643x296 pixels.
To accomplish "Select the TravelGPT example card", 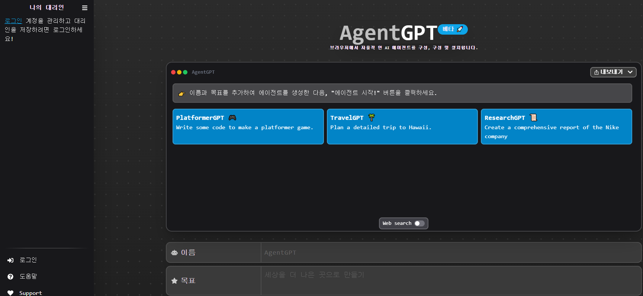I will pyautogui.click(x=402, y=127).
